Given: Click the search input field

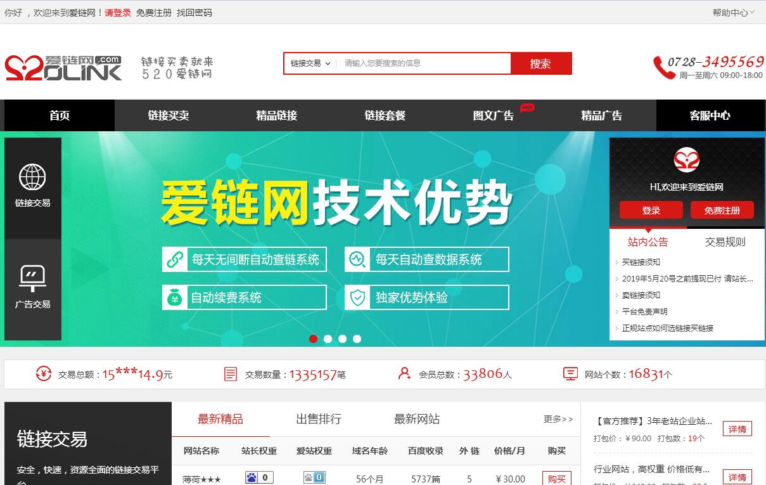Looking at the screenshot, I should coord(424,63).
